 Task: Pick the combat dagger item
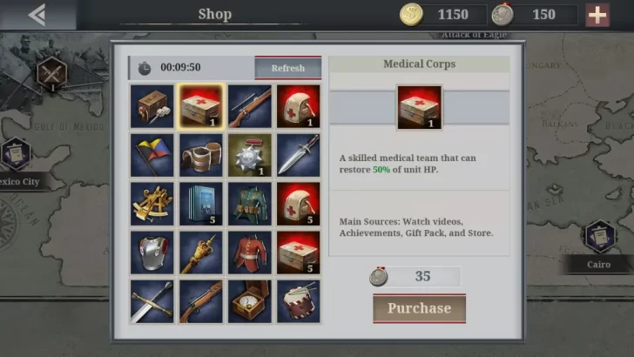click(299, 155)
